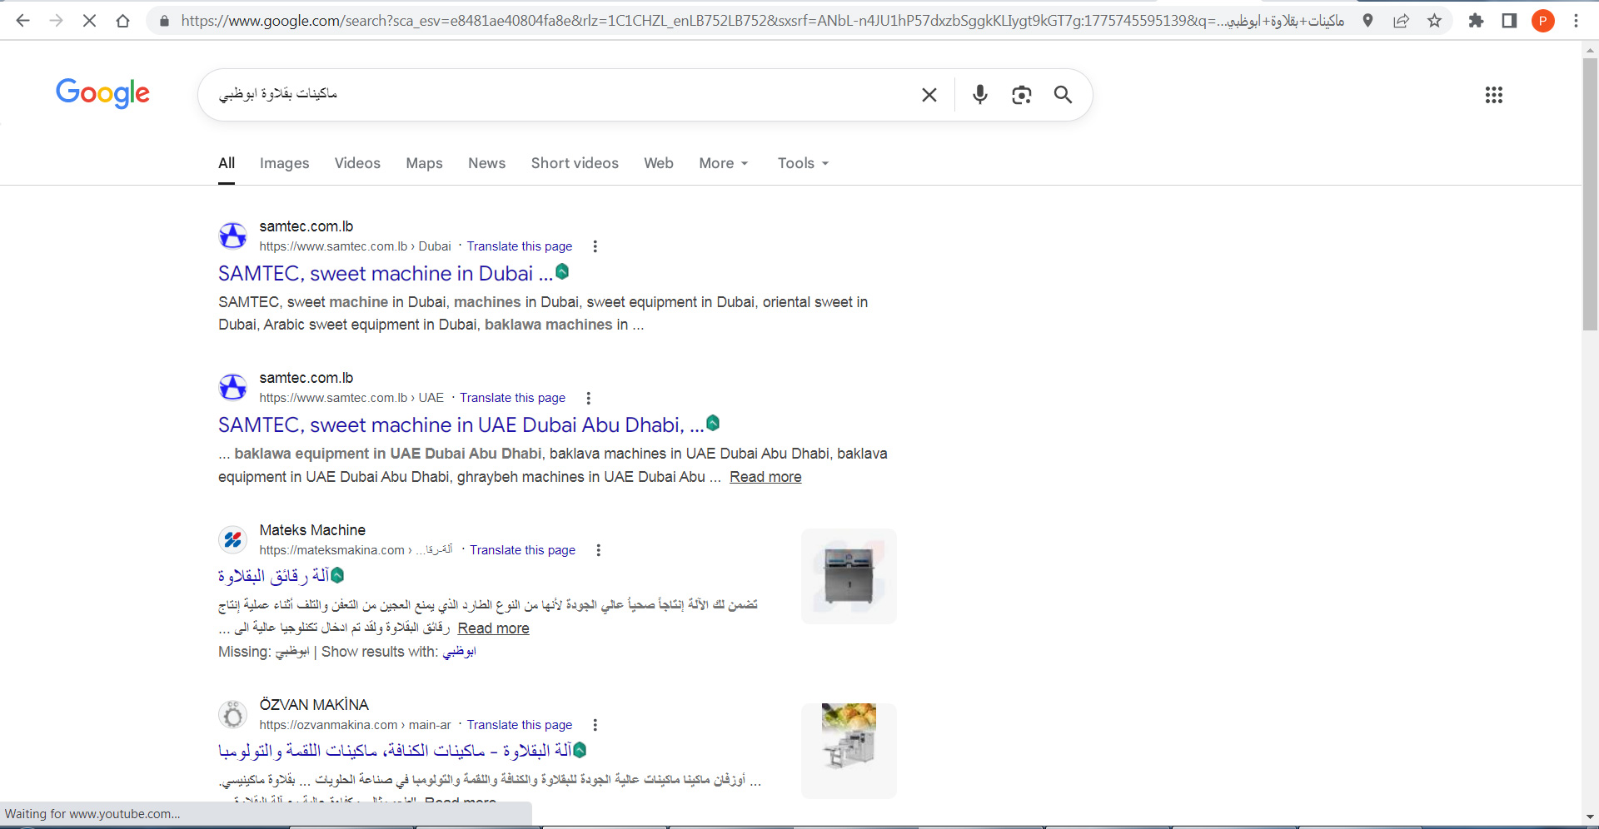Click the Google logo
The image size is (1599, 829).
103,93
